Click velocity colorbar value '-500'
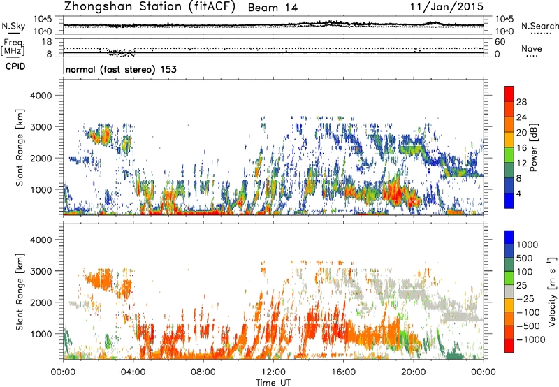 click(528, 326)
